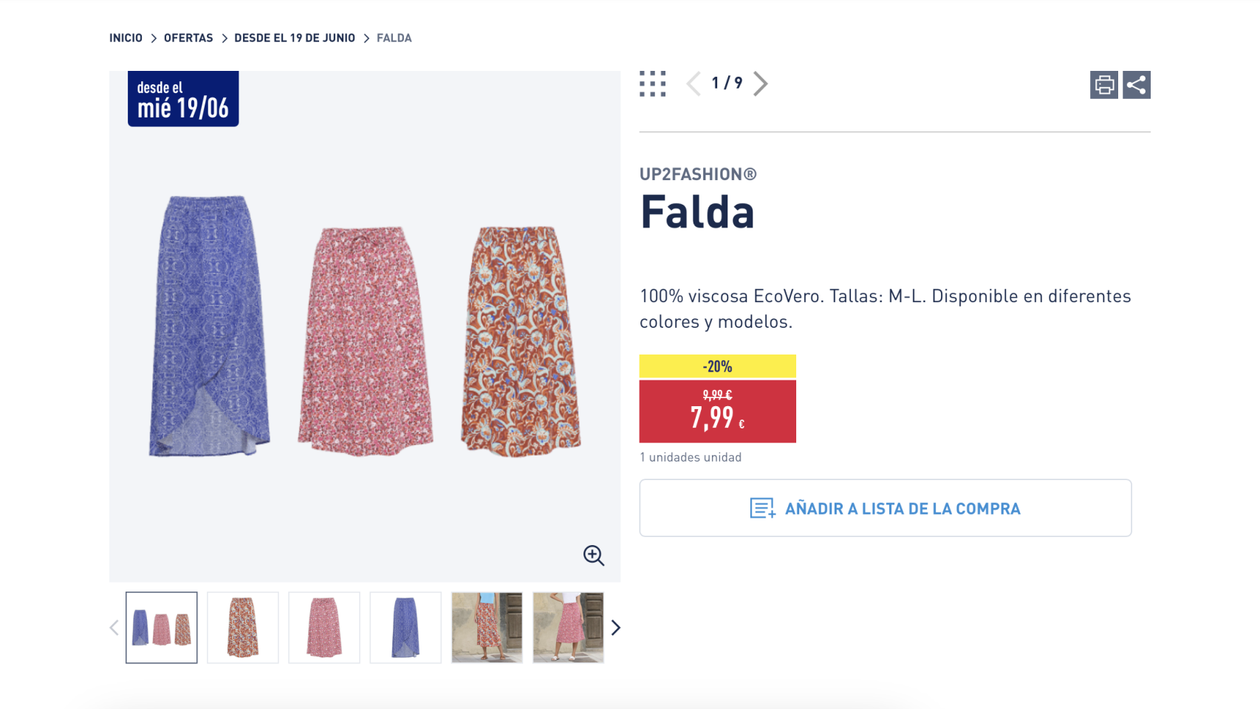Image resolution: width=1260 pixels, height=709 pixels.
Task: Select the blue skirt thumbnail
Action: tap(405, 627)
